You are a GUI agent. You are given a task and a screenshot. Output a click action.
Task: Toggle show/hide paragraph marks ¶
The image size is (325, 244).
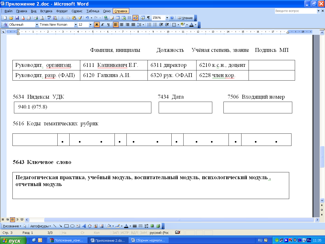[x=149, y=18]
